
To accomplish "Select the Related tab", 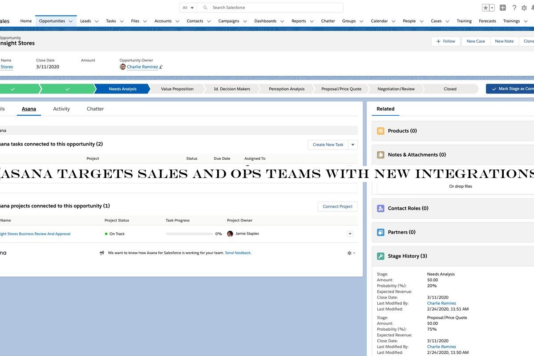I will tap(385, 109).
